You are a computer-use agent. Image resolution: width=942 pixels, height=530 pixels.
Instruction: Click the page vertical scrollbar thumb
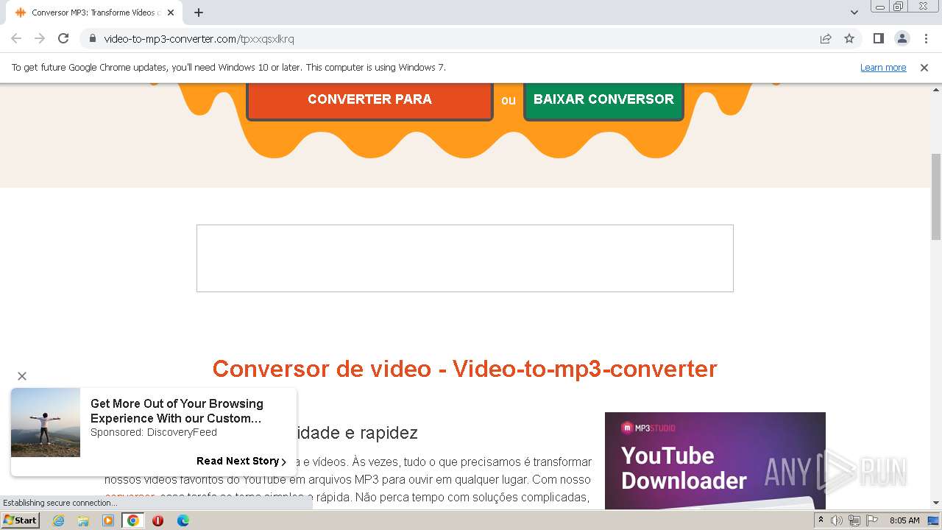[x=936, y=197]
